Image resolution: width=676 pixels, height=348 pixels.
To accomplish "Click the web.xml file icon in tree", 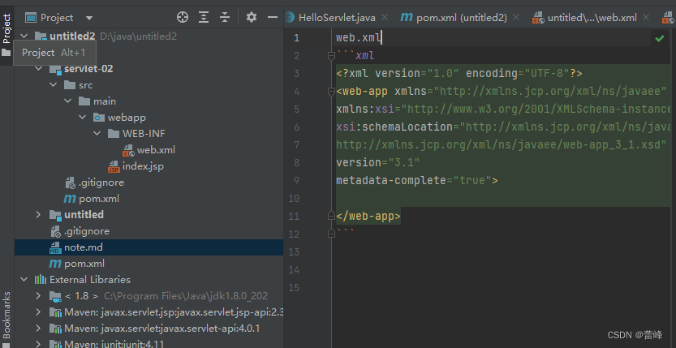I will (x=128, y=150).
